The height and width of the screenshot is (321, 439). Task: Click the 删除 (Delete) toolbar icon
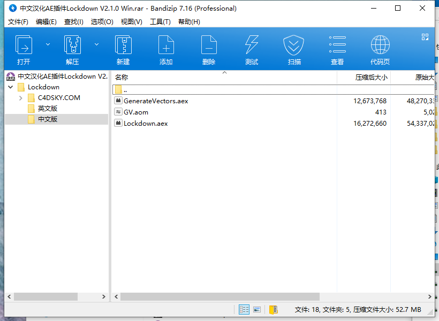point(209,44)
